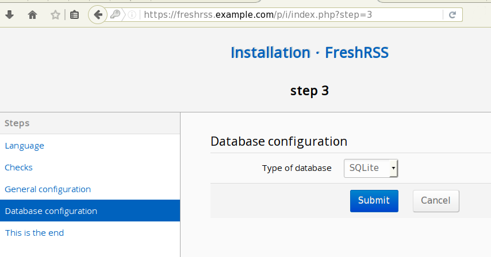Open the Type of database dropdown

click(371, 168)
